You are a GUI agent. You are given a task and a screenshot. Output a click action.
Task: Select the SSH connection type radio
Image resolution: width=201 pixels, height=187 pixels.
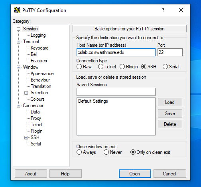pyautogui.click(x=144, y=67)
